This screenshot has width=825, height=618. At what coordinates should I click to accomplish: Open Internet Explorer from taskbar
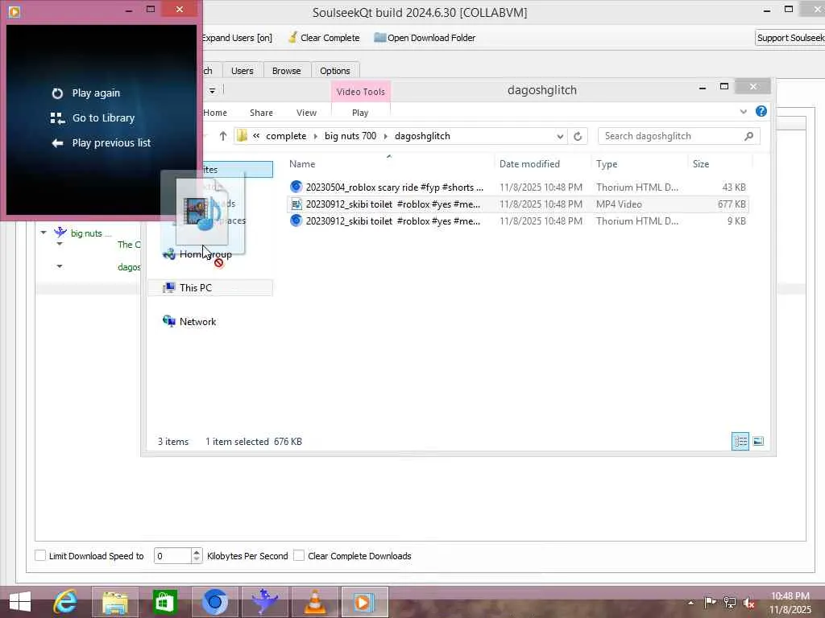(x=65, y=602)
